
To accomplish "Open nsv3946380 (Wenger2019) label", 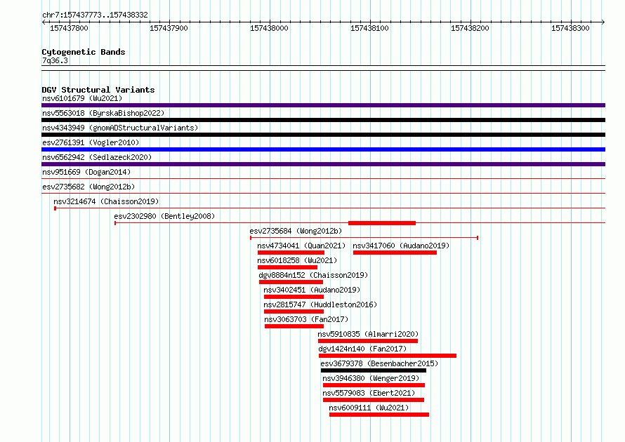I will 371,378.
